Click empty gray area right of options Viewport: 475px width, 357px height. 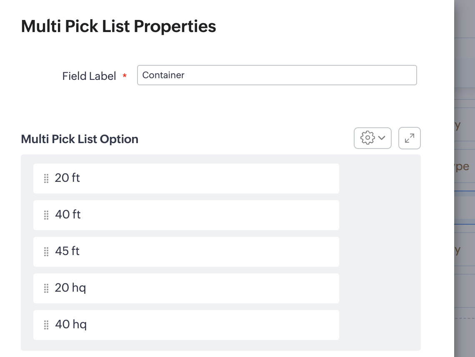(379, 250)
